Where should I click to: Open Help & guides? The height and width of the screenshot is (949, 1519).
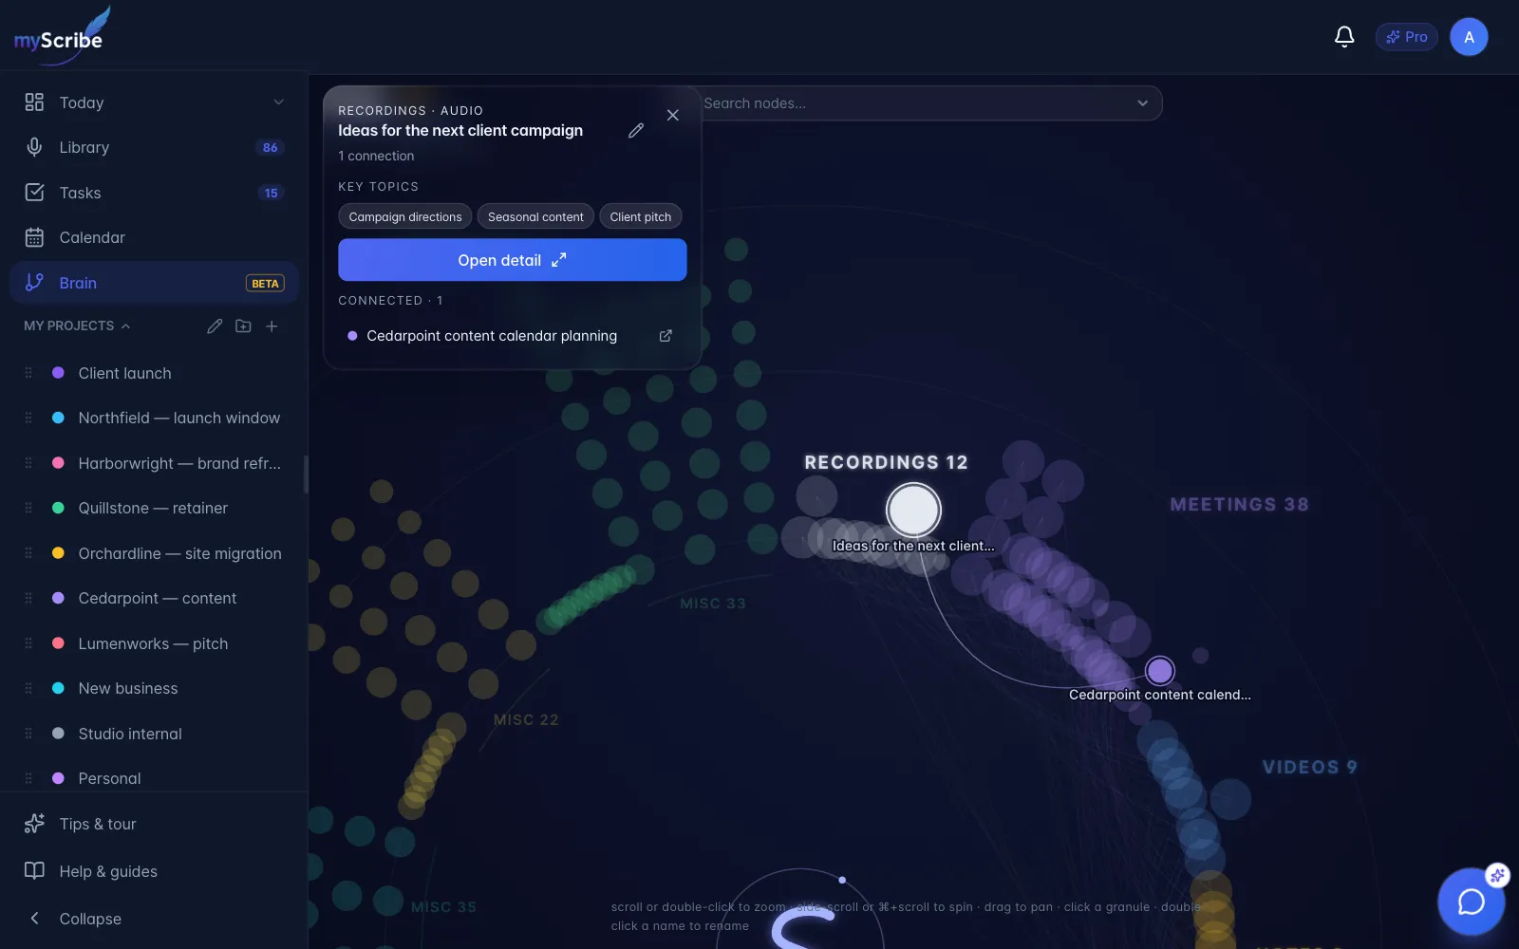click(154, 871)
